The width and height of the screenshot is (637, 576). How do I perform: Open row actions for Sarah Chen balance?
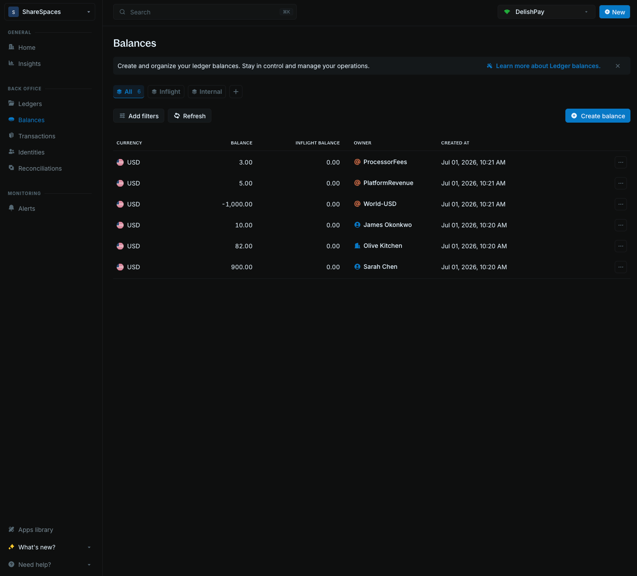621,267
